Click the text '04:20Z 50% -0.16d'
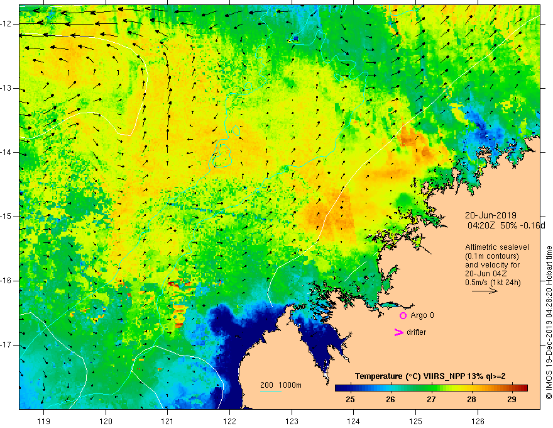 (x=506, y=226)
